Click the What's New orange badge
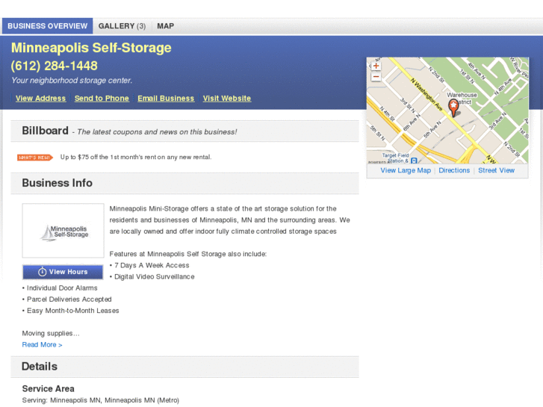The image size is (543, 407). pos(35,158)
